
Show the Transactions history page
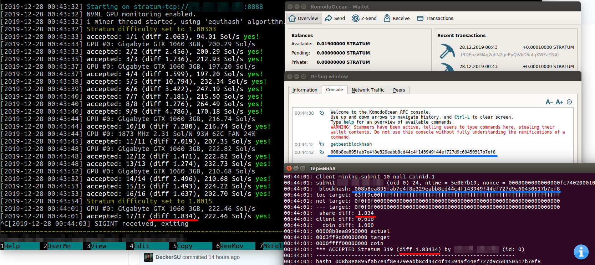click(x=435, y=18)
